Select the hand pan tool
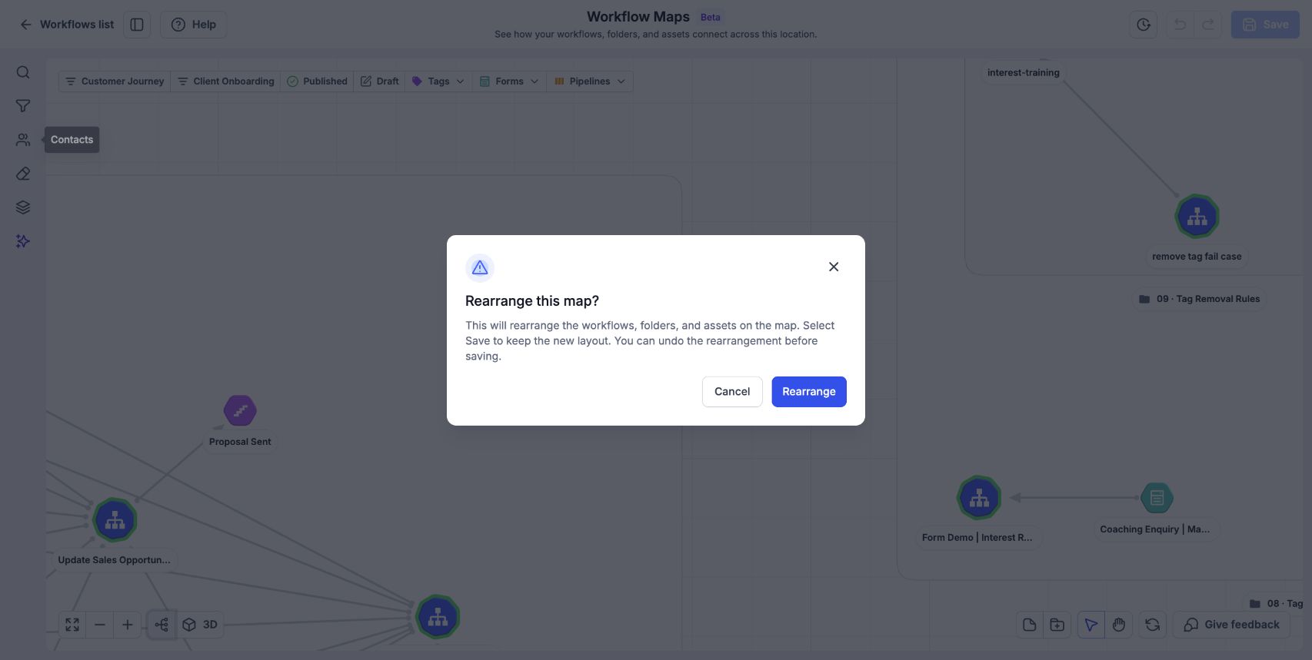The height and width of the screenshot is (660, 1312). click(1119, 625)
